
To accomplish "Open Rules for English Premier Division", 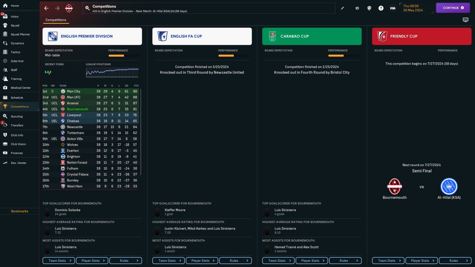I will (126, 261).
